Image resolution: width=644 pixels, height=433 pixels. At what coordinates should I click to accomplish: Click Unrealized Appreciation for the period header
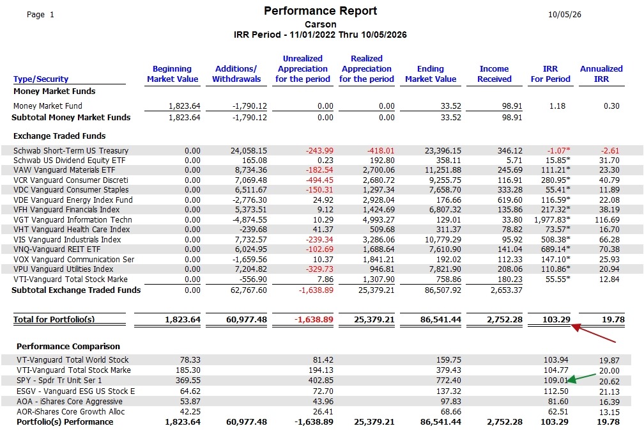point(303,68)
